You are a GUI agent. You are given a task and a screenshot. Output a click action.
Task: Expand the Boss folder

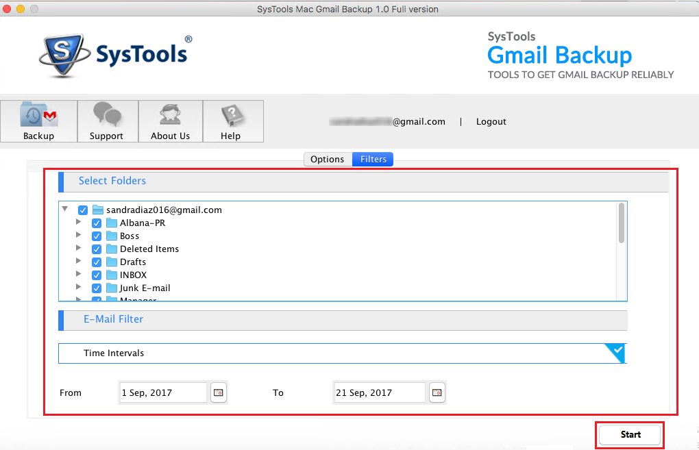pos(78,234)
